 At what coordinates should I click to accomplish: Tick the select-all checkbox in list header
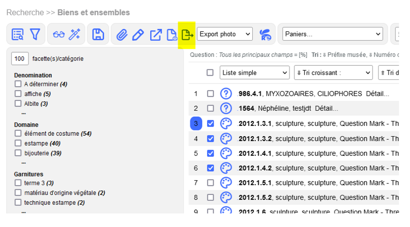pyautogui.click(x=210, y=73)
